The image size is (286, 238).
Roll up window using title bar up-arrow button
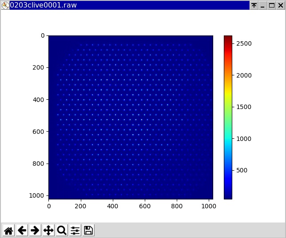(254, 5)
